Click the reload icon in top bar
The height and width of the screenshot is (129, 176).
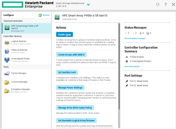pos(158,4)
